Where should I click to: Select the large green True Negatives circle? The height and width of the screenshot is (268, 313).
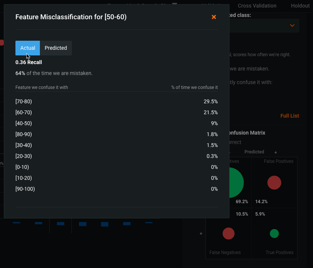point(236,182)
